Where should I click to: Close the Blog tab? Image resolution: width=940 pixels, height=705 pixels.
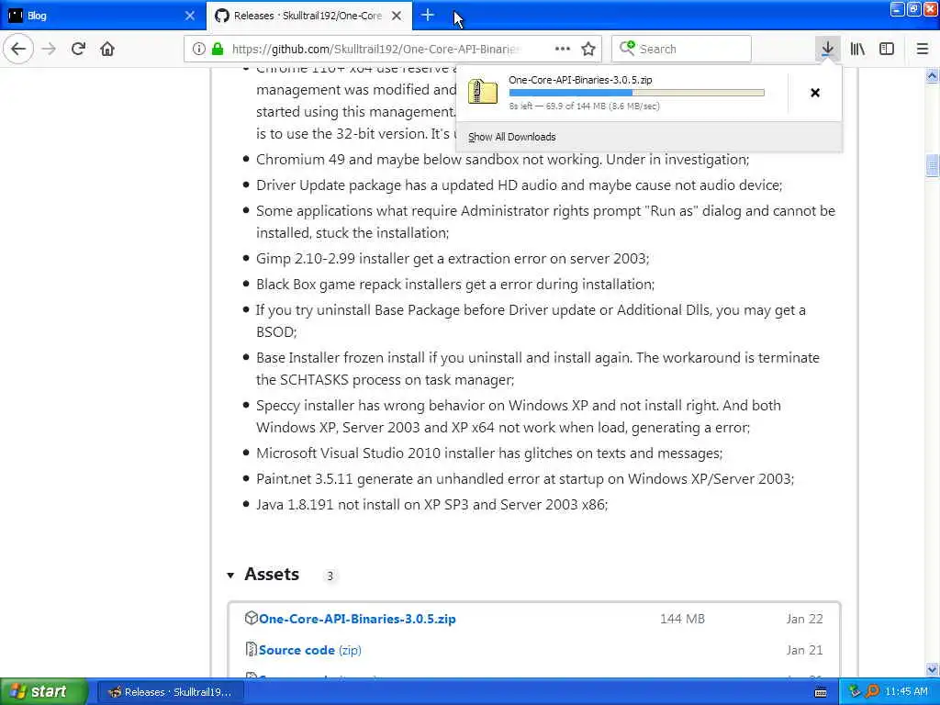[189, 16]
